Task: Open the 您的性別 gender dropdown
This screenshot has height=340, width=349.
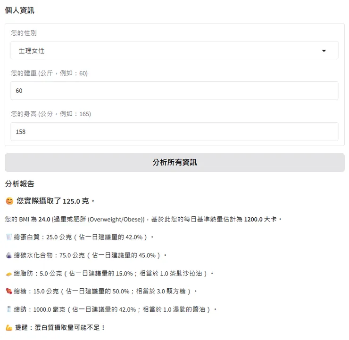Action: click(174, 50)
